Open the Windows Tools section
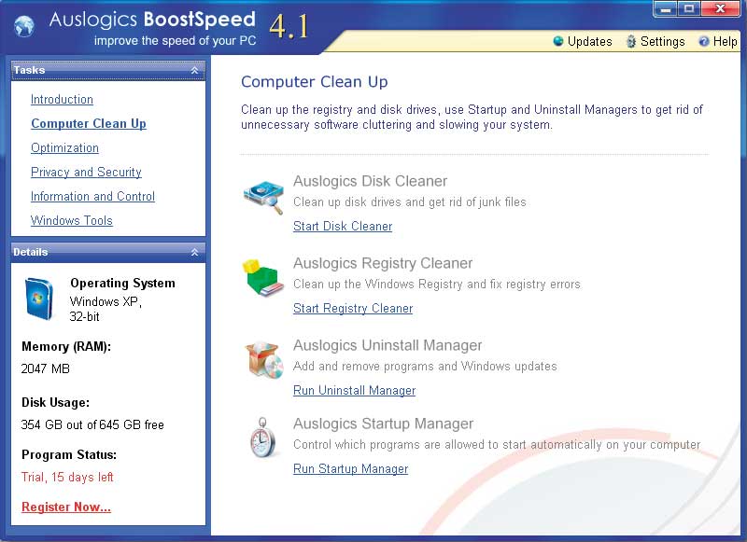The width and height of the screenshot is (747, 542). tap(72, 220)
